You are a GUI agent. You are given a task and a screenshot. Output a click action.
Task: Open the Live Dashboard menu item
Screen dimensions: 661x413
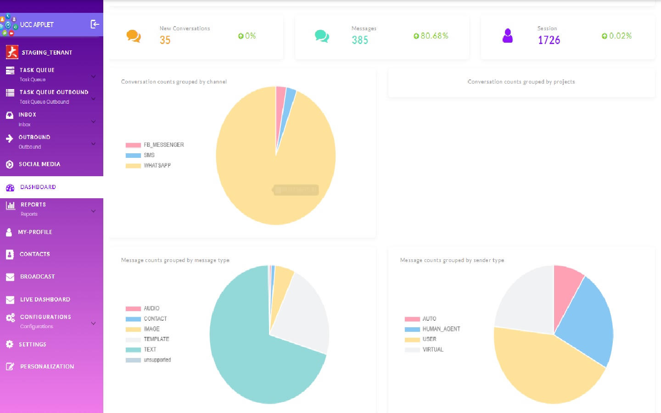(x=45, y=300)
